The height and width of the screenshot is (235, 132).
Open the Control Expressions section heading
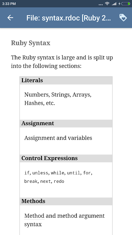pos(49,158)
